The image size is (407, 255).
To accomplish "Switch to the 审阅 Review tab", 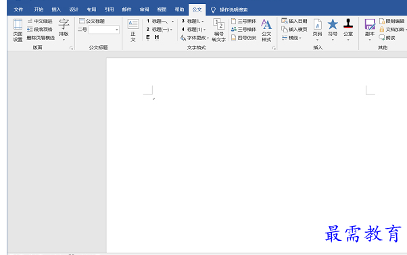I will (x=144, y=10).
